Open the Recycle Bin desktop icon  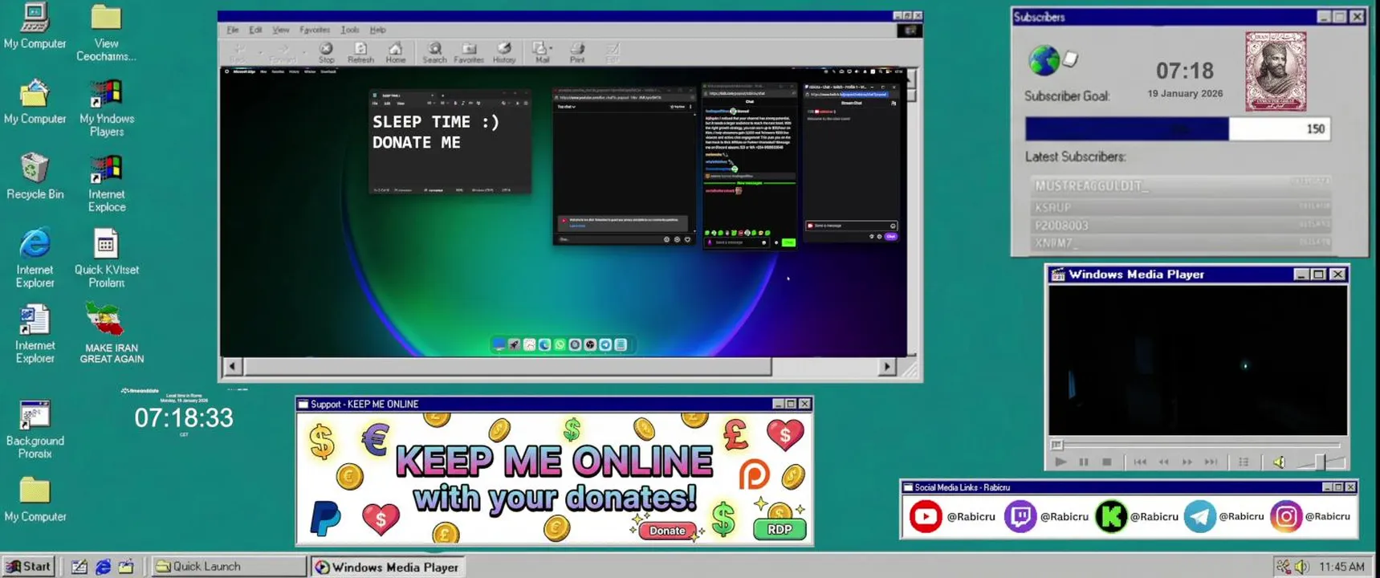35,177
